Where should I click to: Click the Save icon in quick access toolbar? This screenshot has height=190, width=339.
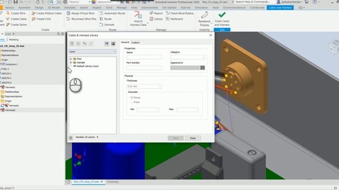[15, 2]
